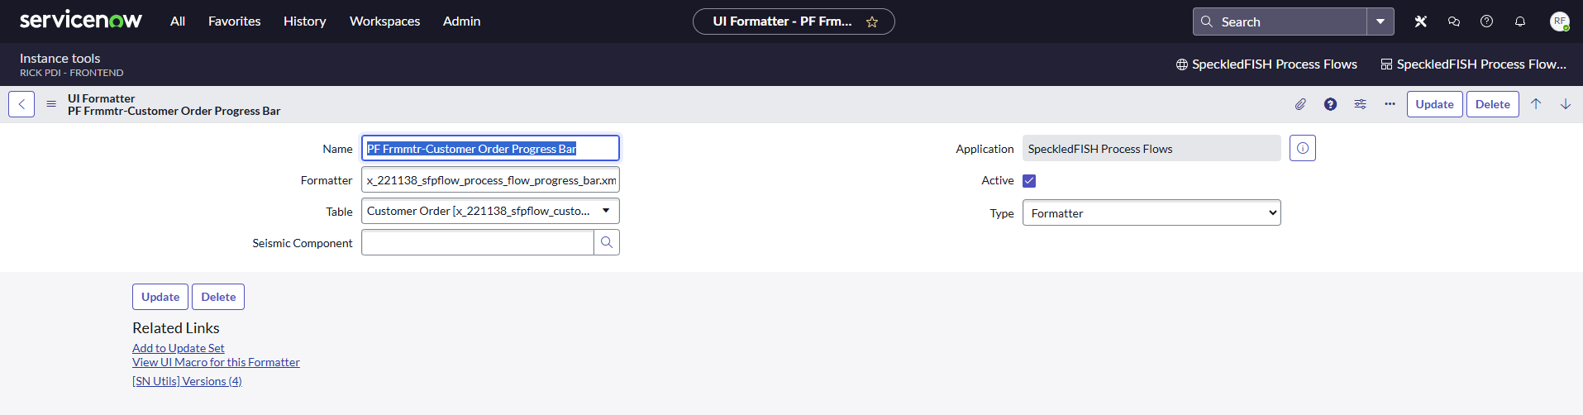
Task: Open View UI Macro for this Formatter link
Action: pyautogui.click(x=216, y=362)
